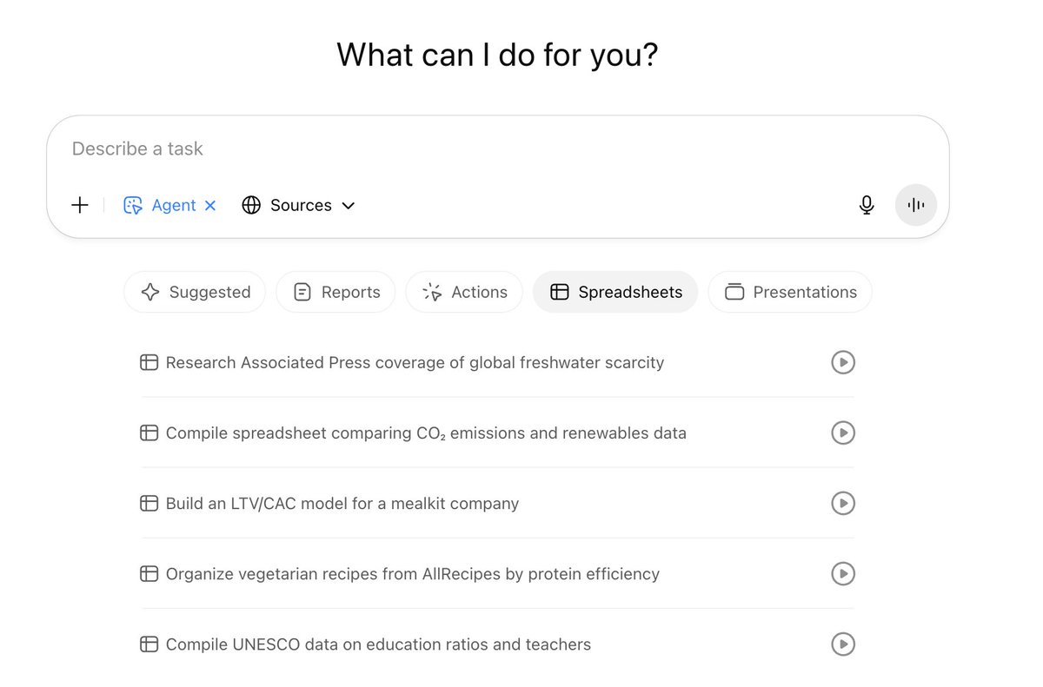Expand the Sources chevron arrow
1043x687 pixels.
coord(348,206)
